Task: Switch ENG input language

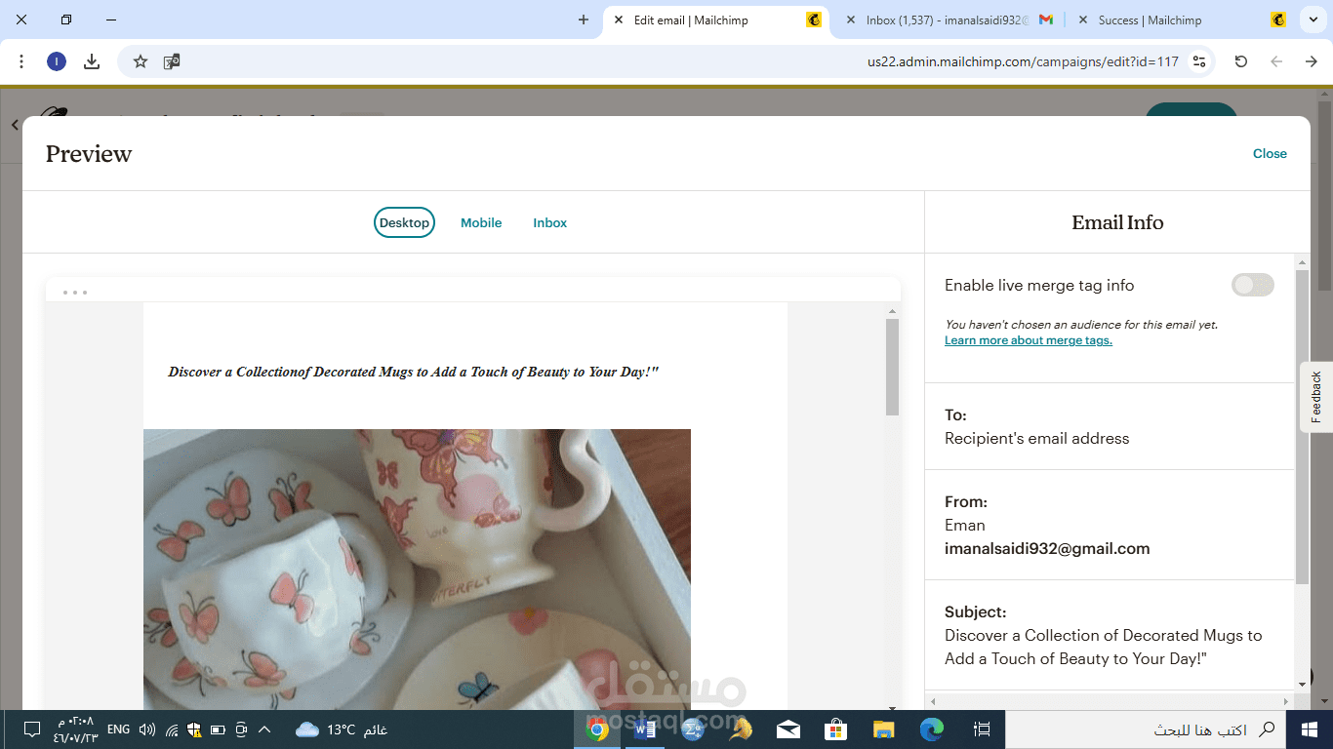Action: (118, 729)
